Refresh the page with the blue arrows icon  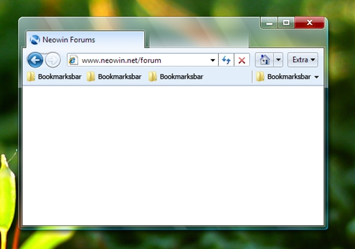click(x=226, y=60)
